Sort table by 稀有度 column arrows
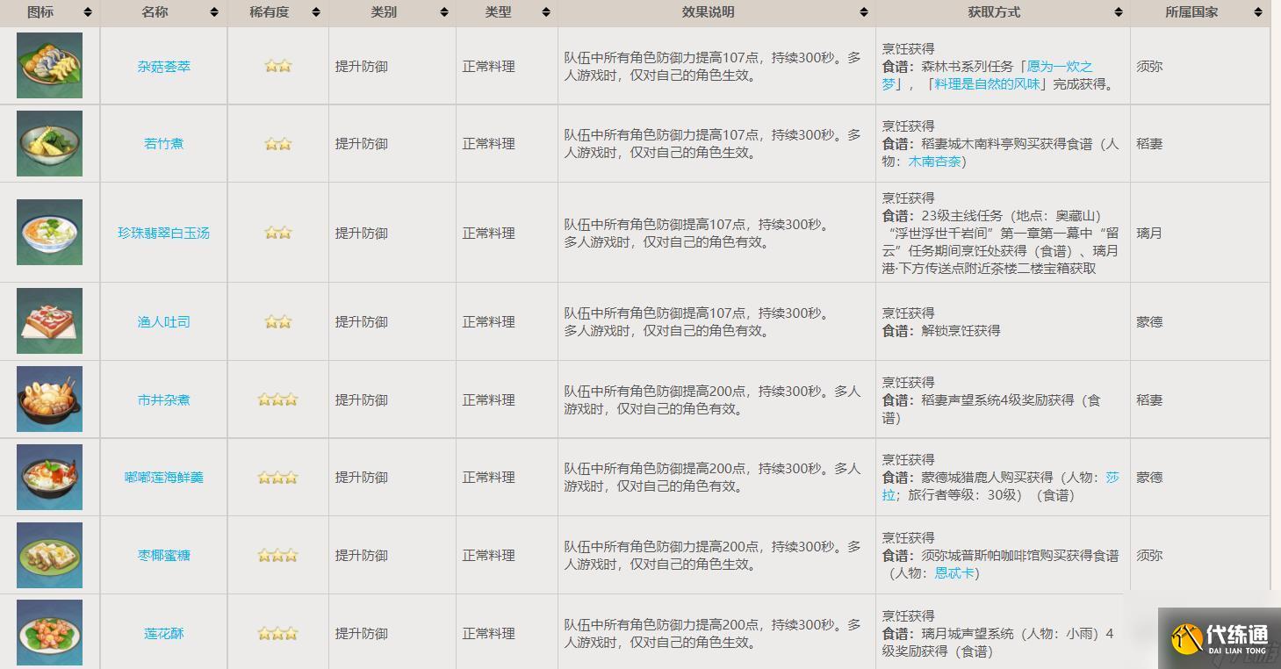The width and height of the screenshot is (1281, 669). point(316,12)
